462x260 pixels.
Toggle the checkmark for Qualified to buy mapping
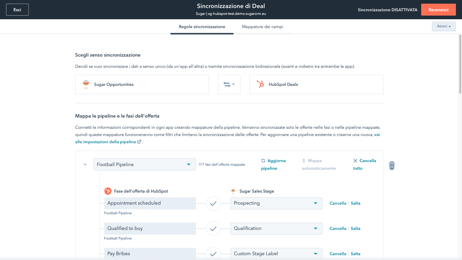coord(213,229)
